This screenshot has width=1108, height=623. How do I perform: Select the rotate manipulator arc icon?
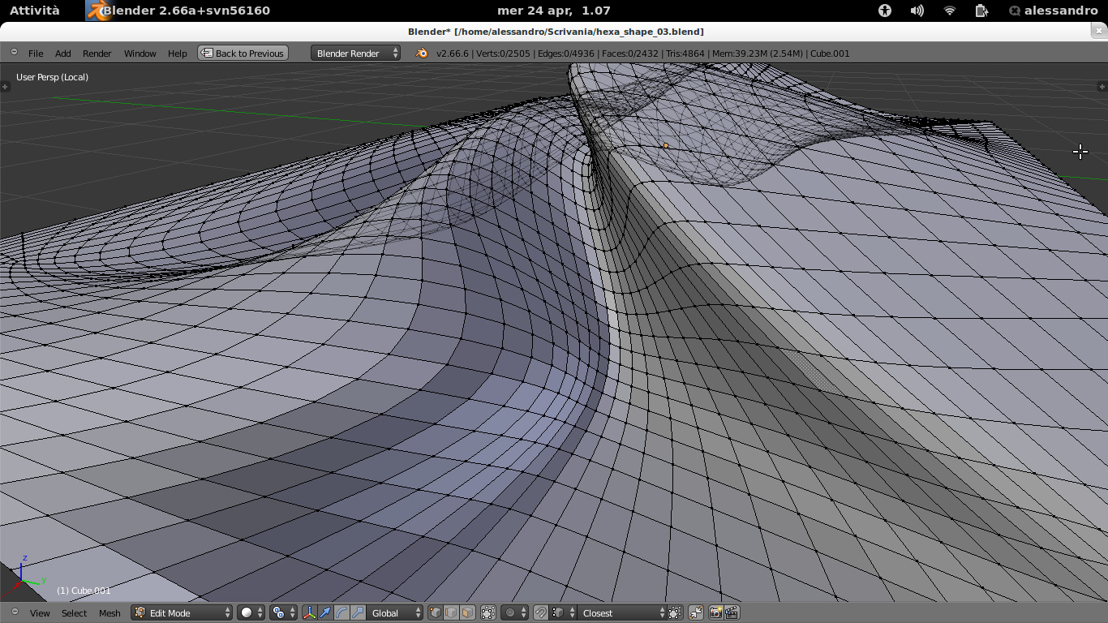[341, 613]
